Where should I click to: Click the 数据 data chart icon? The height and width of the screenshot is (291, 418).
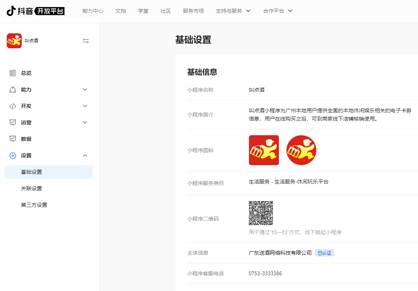[x=12, y=139]
